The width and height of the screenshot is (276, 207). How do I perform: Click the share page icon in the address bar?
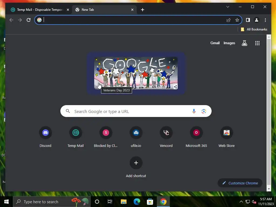click(229, 20)
